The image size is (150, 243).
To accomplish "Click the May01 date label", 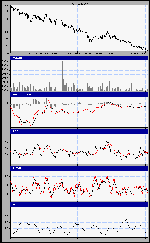I will 100,53.
